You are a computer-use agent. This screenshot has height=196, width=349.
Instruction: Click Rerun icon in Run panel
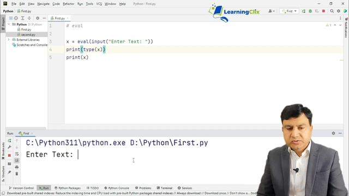[x=9, y=140]
